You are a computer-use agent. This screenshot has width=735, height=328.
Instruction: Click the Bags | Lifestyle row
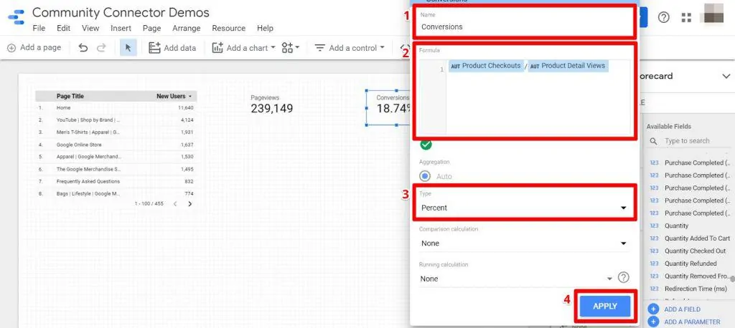(x=116, y=193)
